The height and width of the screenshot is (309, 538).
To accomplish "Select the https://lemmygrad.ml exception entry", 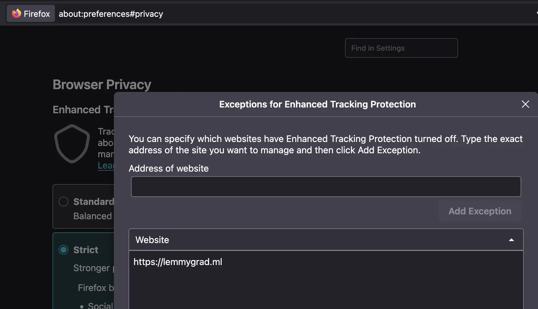I will [326, 262].
